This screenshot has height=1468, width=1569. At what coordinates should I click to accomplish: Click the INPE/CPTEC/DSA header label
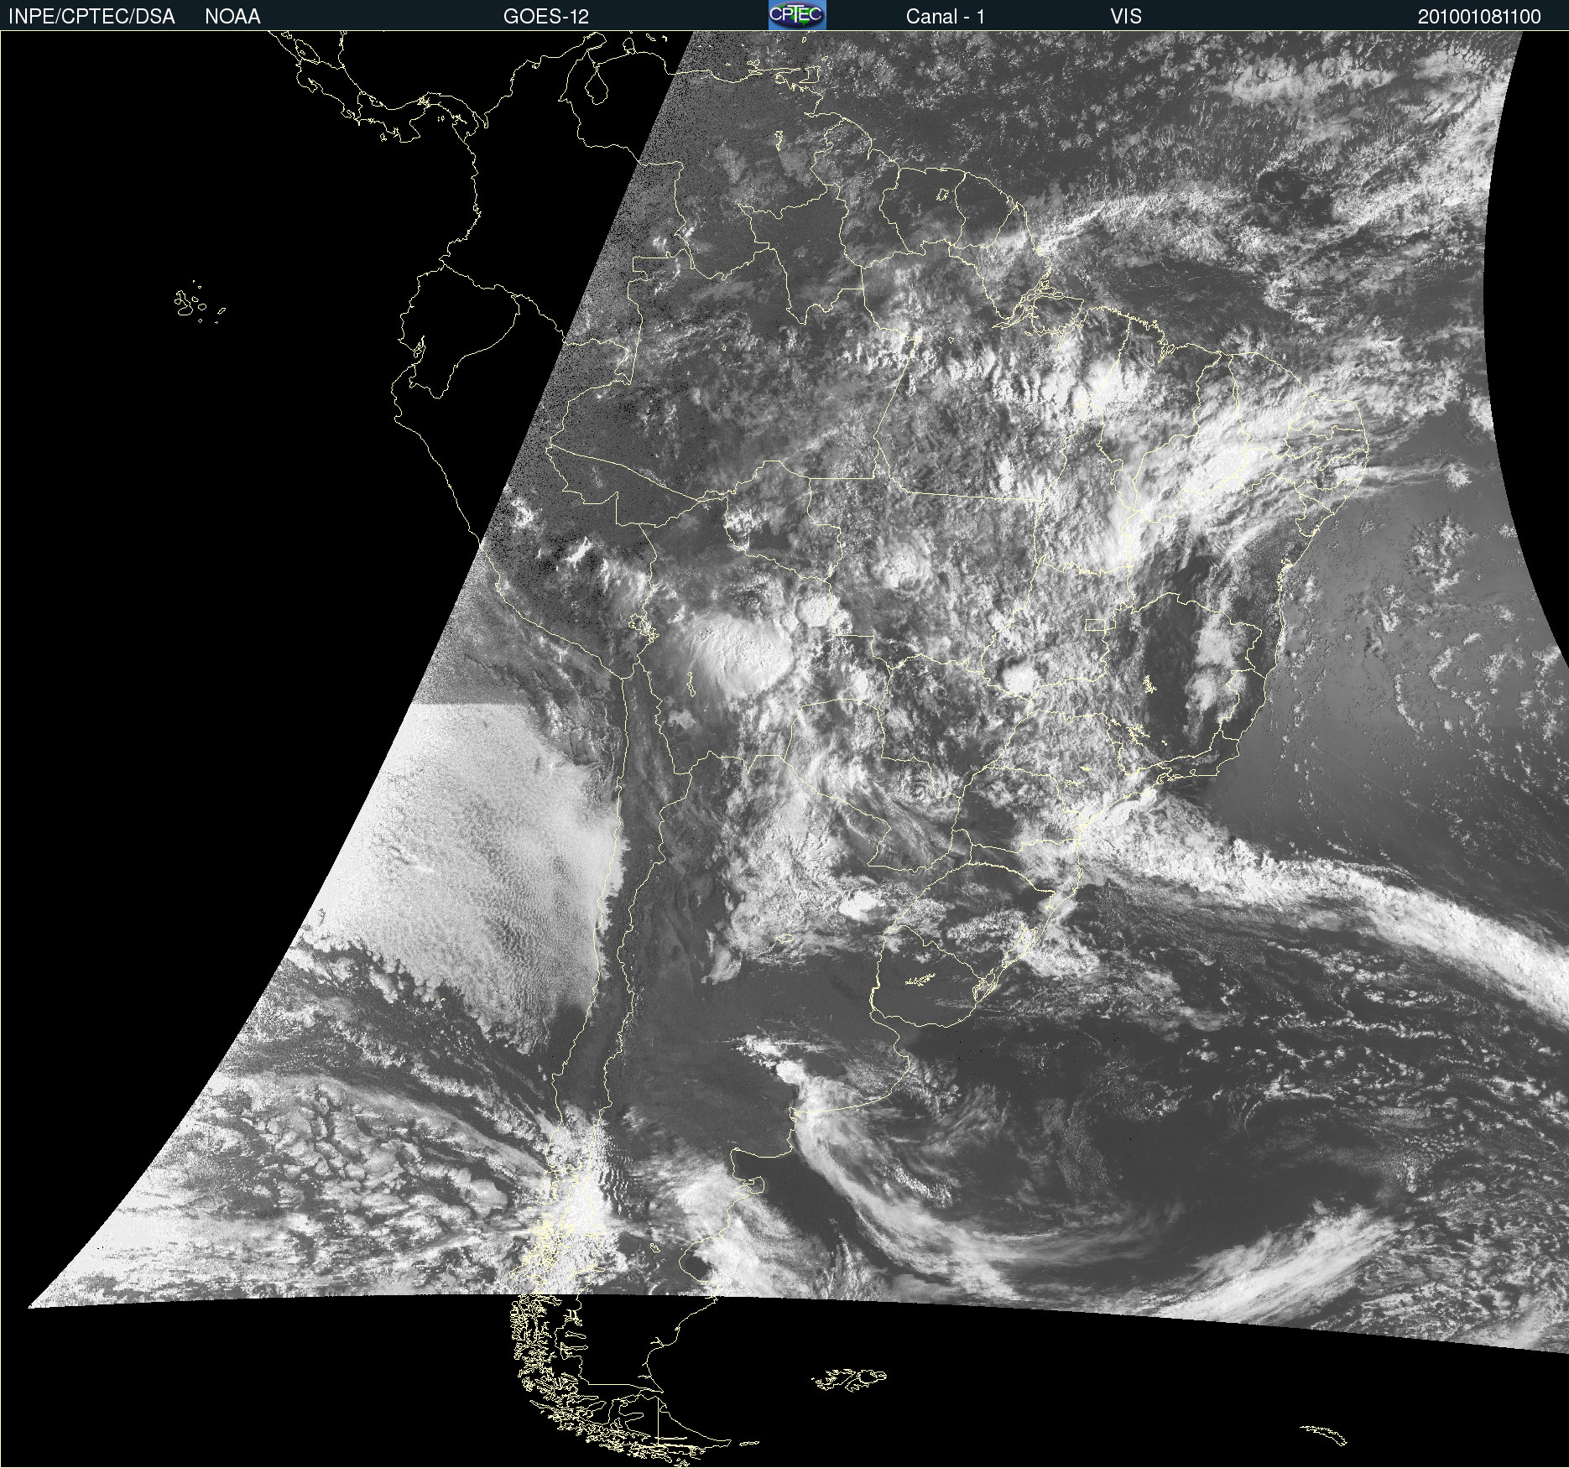click(x=91, y=17)
